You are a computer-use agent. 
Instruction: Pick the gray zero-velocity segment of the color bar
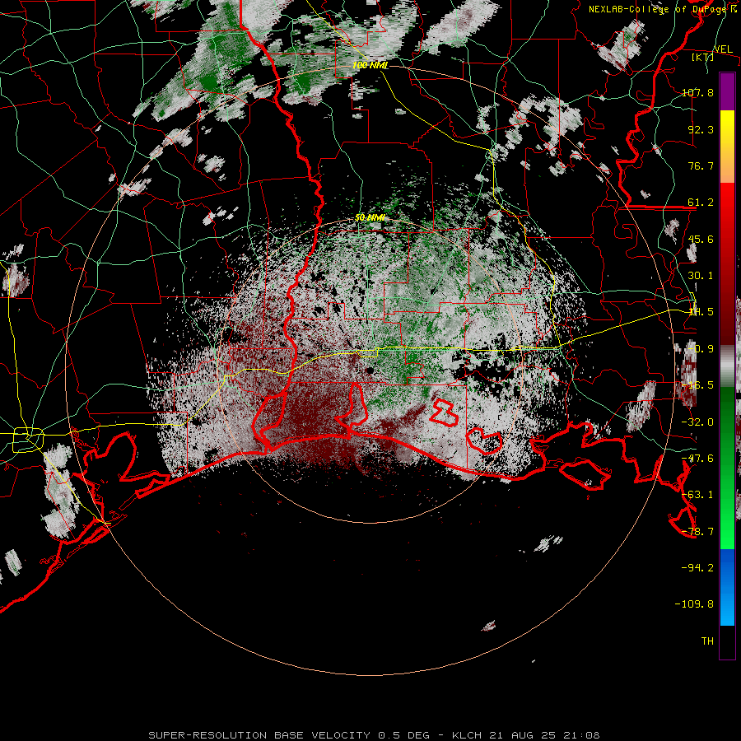(x=727, y=366)
